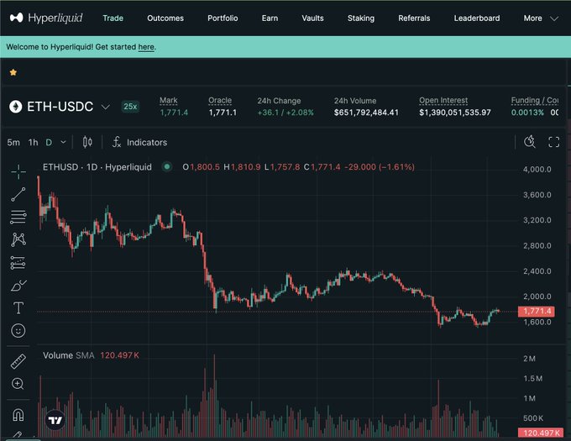Toggle the magnet mode tool
The height and width of the screenshot is (441, 571).
click(x=18, y=415)
